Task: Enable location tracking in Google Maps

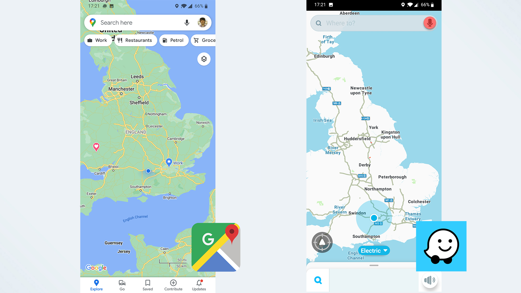Action: click(148, 171)
